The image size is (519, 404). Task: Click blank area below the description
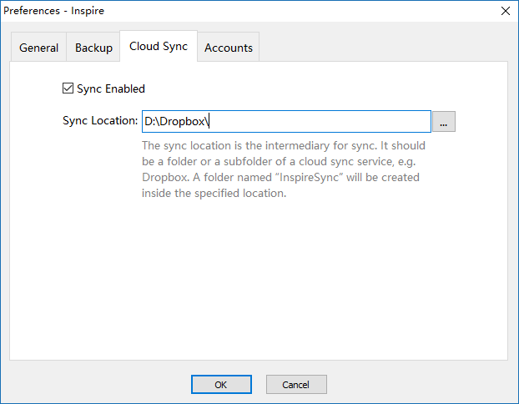pos(259,275)
